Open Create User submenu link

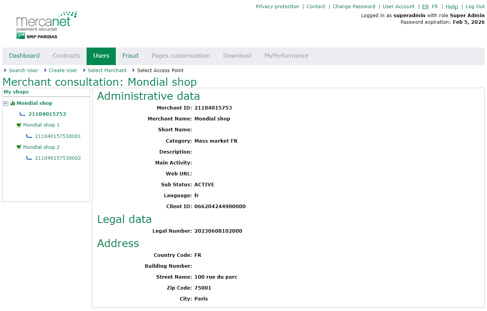63,71
